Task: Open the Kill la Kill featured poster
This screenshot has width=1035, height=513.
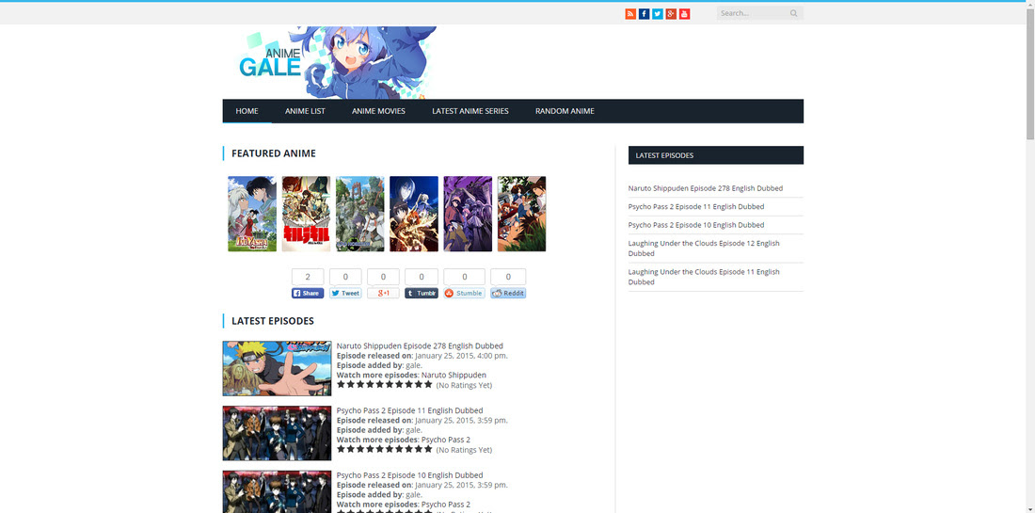Action: [307, 214]
